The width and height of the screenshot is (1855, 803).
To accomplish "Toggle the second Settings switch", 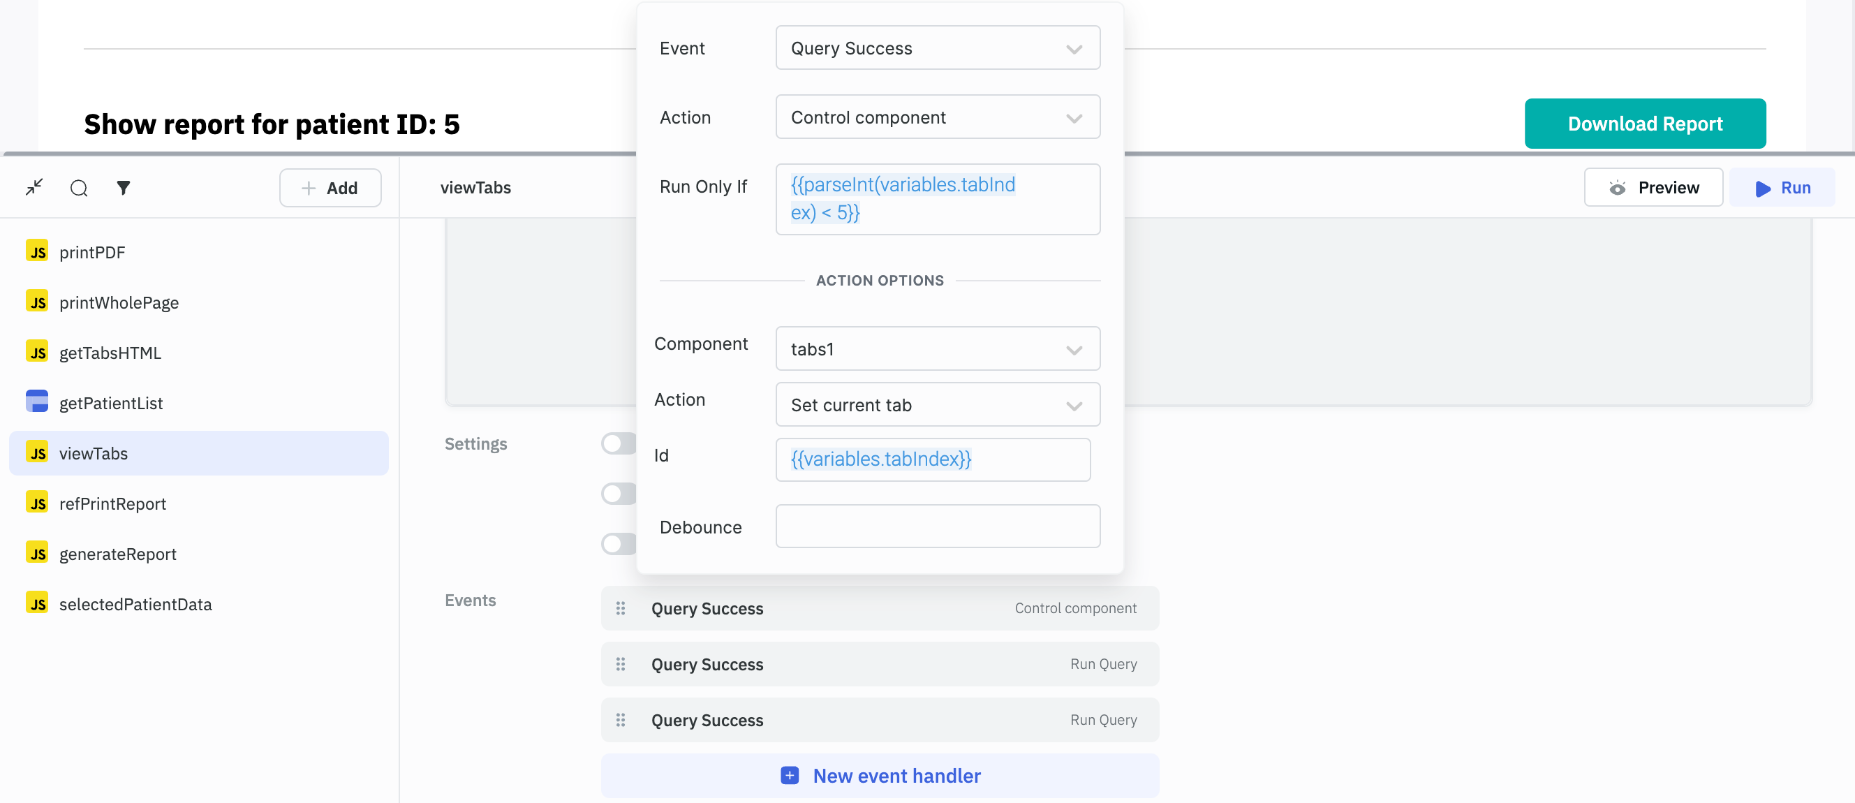I will tap(619, 494).
